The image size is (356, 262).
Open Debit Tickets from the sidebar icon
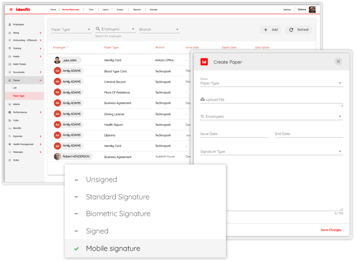(10, 64)
